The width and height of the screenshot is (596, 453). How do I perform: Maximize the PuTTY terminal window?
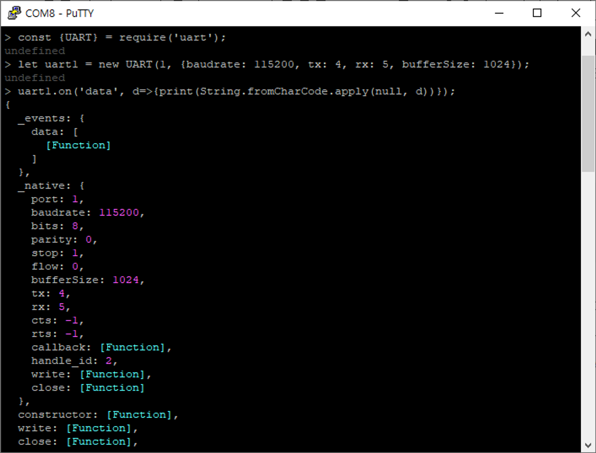(537, 13)
